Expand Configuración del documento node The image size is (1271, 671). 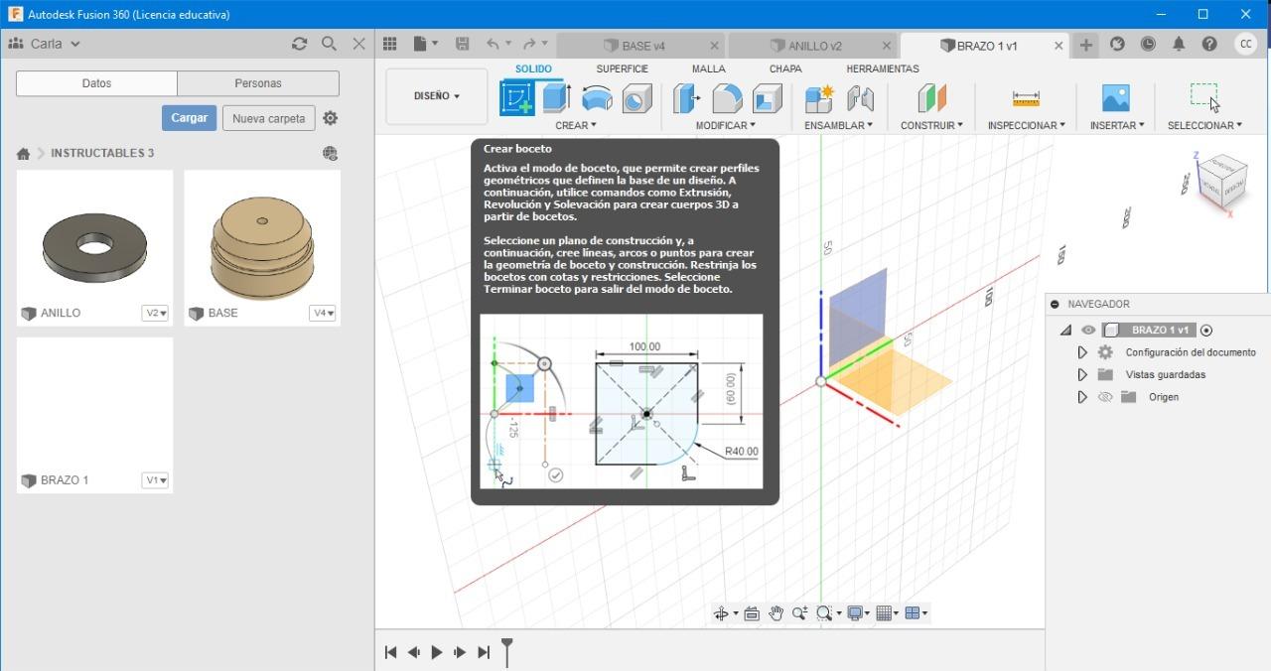point(1082,352)
